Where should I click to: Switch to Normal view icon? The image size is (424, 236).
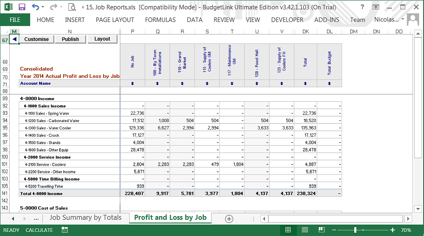click(x=288, y=230)
